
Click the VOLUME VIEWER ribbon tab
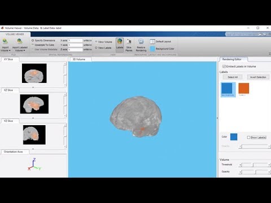pyautogui.click(x=15, y=34)
